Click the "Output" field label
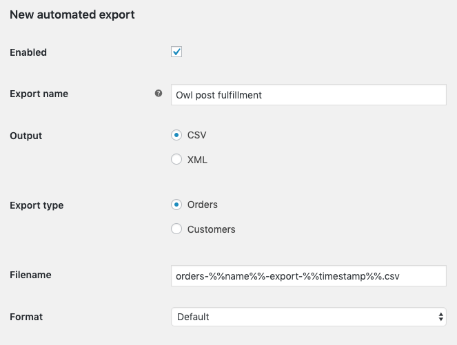457x345 pixels. pyautogui.click(x=26, y=136)
